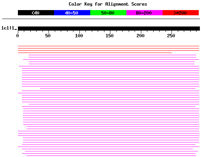Click the 0 mark on ruler
Image resolution: width=201 pixels, height=157 pixels.
click(x=18, y=36)
